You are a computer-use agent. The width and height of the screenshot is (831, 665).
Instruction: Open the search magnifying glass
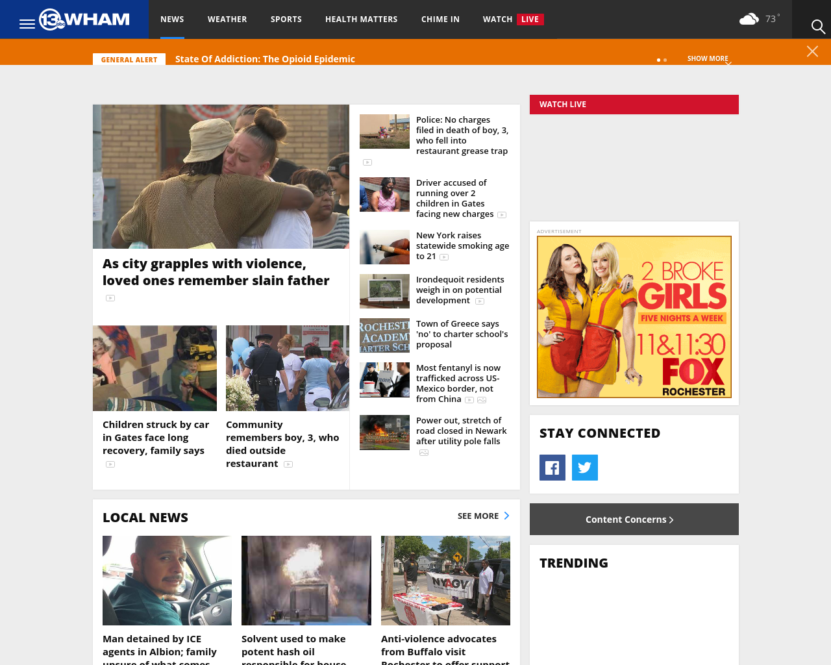tap(817, 26)
